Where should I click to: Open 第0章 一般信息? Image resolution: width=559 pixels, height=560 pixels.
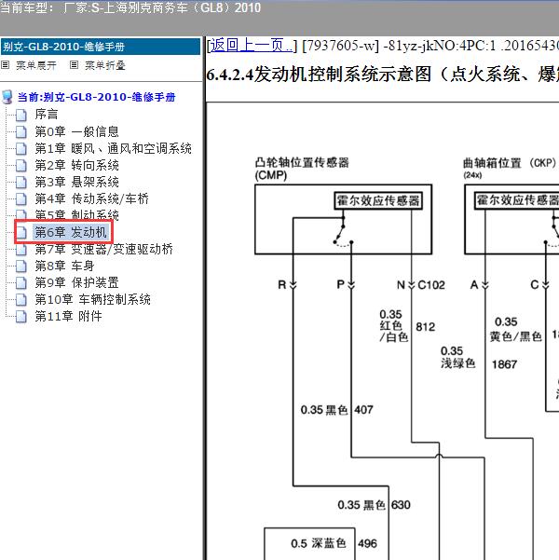coord(76,131)
